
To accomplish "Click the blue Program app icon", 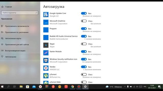I will (46, 30).
